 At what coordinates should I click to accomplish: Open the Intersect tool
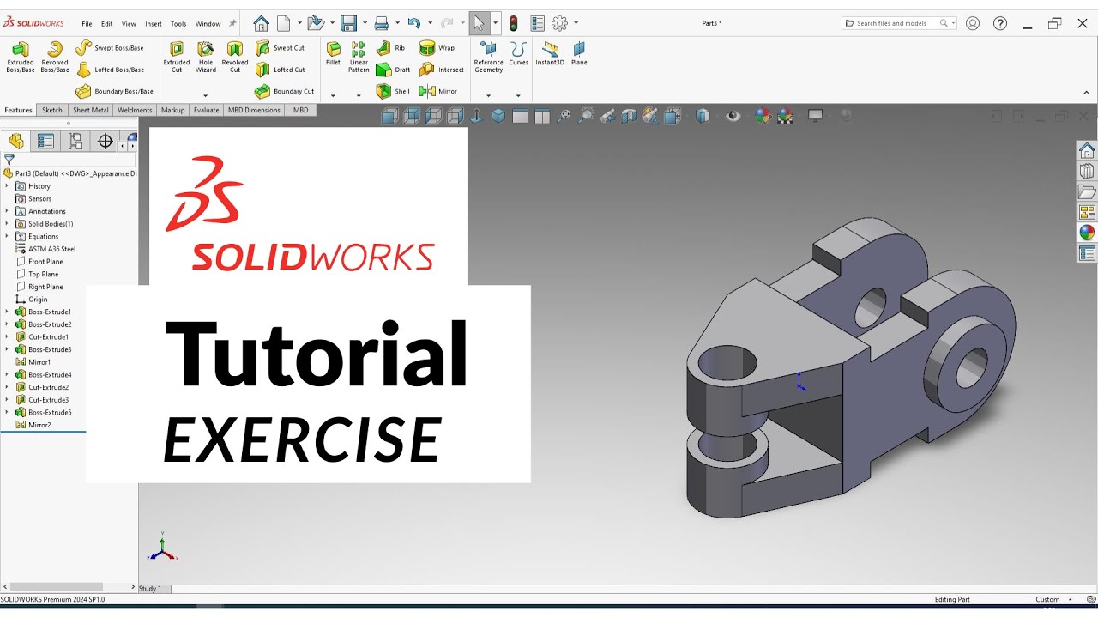(x=442, y=70)
